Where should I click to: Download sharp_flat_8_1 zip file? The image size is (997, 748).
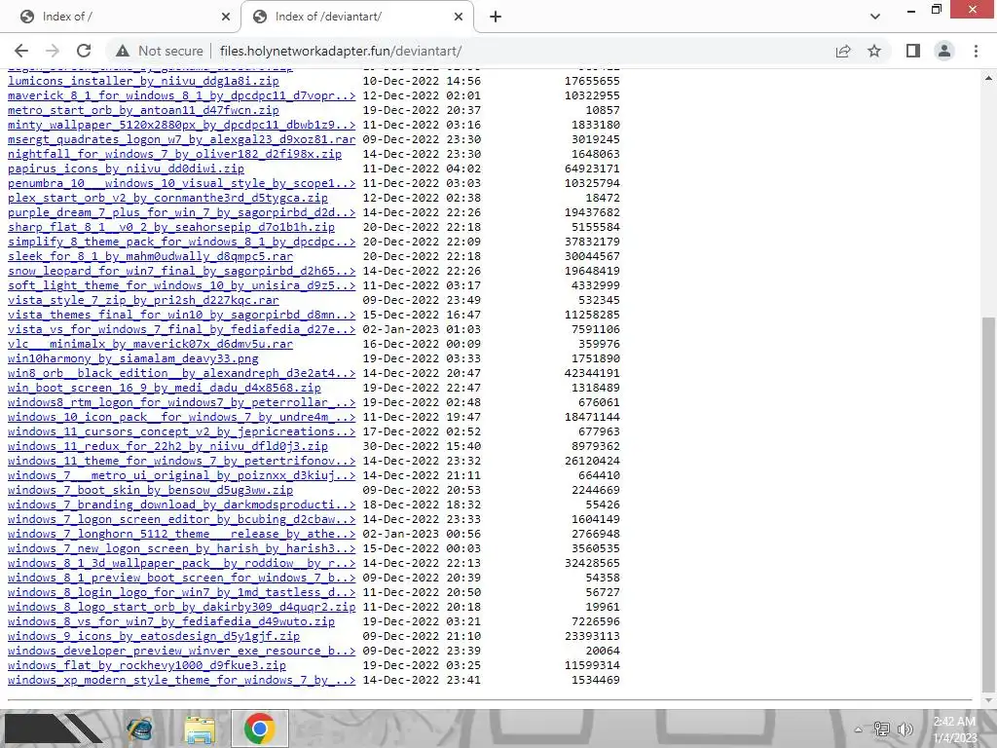[171, 227]
